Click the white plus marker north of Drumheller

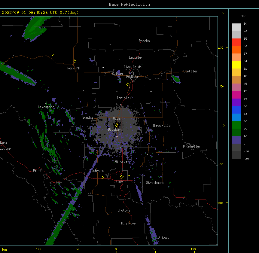184,113
